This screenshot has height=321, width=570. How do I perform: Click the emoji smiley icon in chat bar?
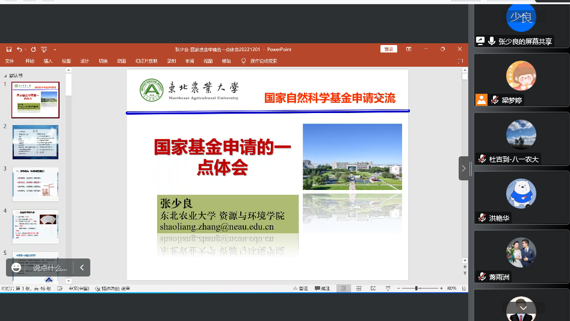pyautogui.click(x=16, y=267)
